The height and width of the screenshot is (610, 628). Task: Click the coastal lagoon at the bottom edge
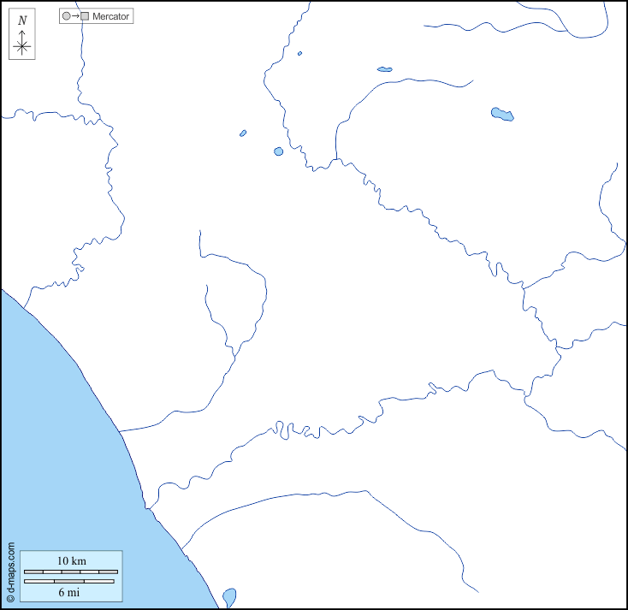(228, 596)
